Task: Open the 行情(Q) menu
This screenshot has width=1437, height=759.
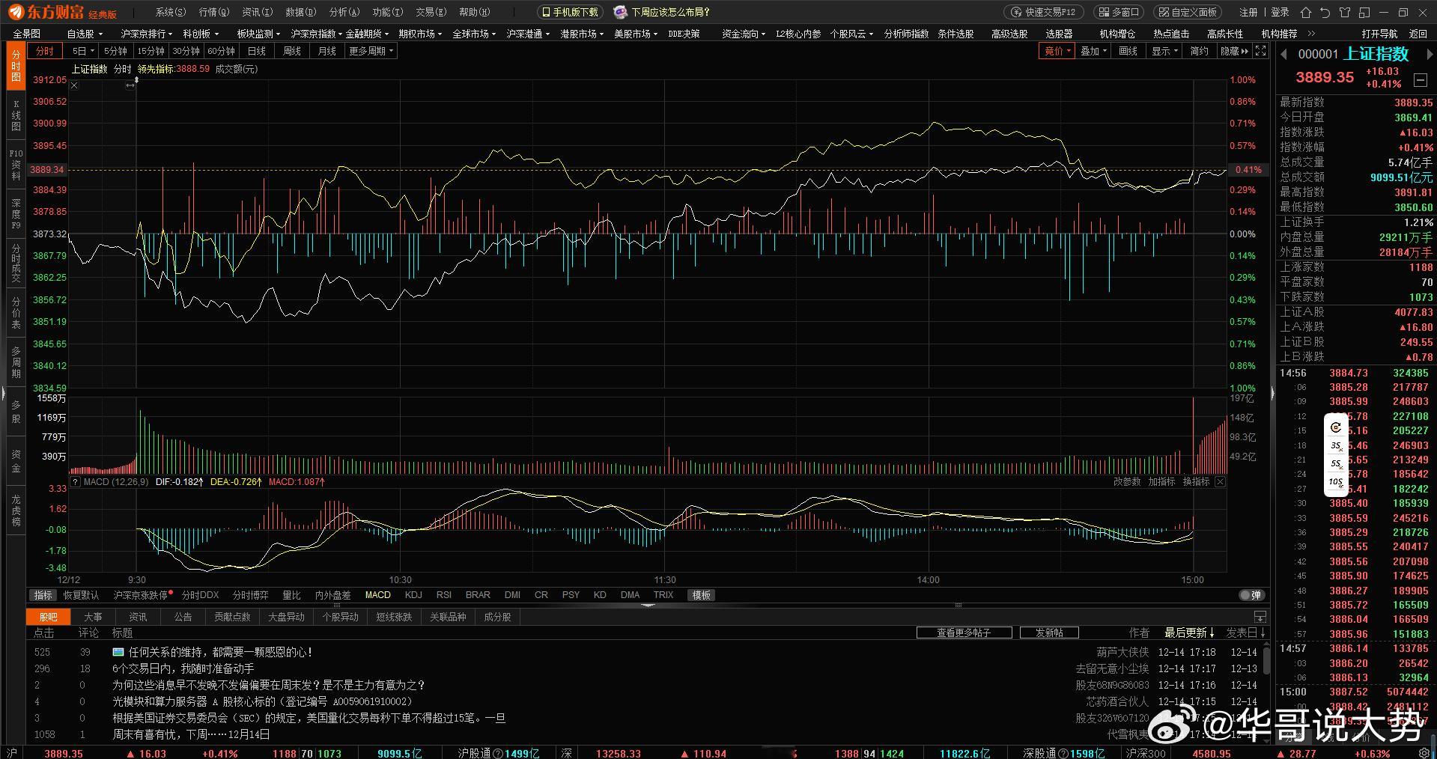Action: pos(214,12)
